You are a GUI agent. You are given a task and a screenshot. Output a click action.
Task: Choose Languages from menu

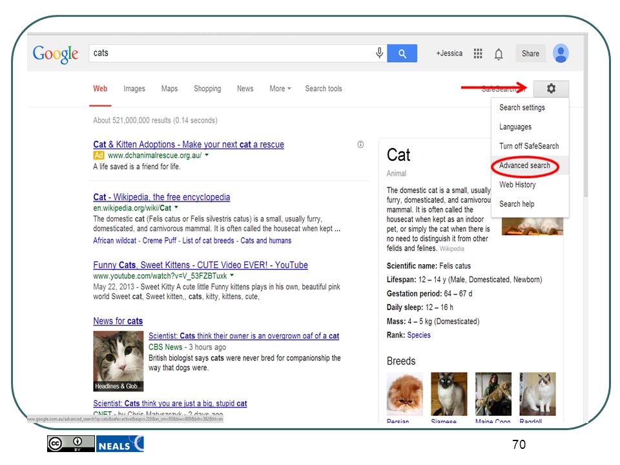coord(530,127)
